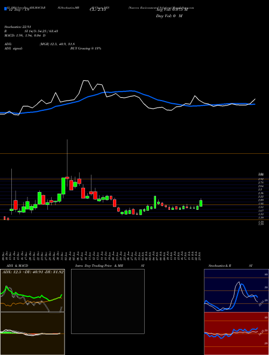Screen dimensions: 269x355
Task: Click the 'CL: 2.15' closing price label
Action: click(x=97, y=10)
